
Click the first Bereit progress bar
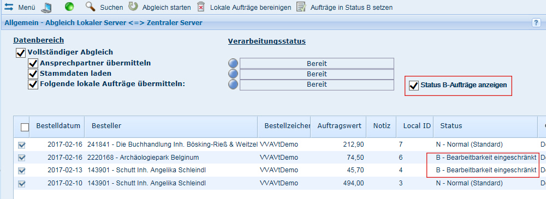click(x=317, y=64)
